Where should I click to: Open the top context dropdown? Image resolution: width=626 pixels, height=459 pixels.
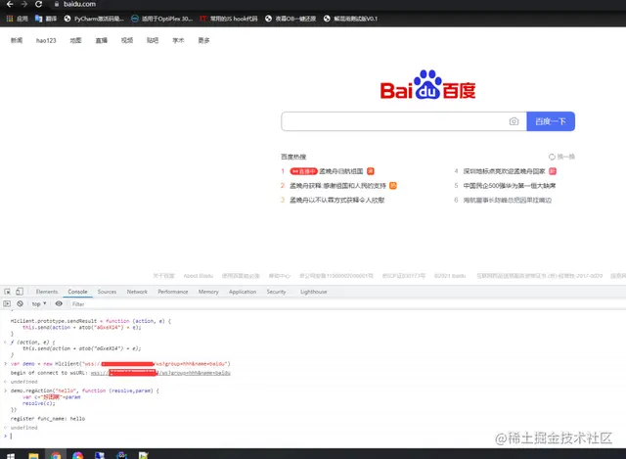tap(39, 304)
